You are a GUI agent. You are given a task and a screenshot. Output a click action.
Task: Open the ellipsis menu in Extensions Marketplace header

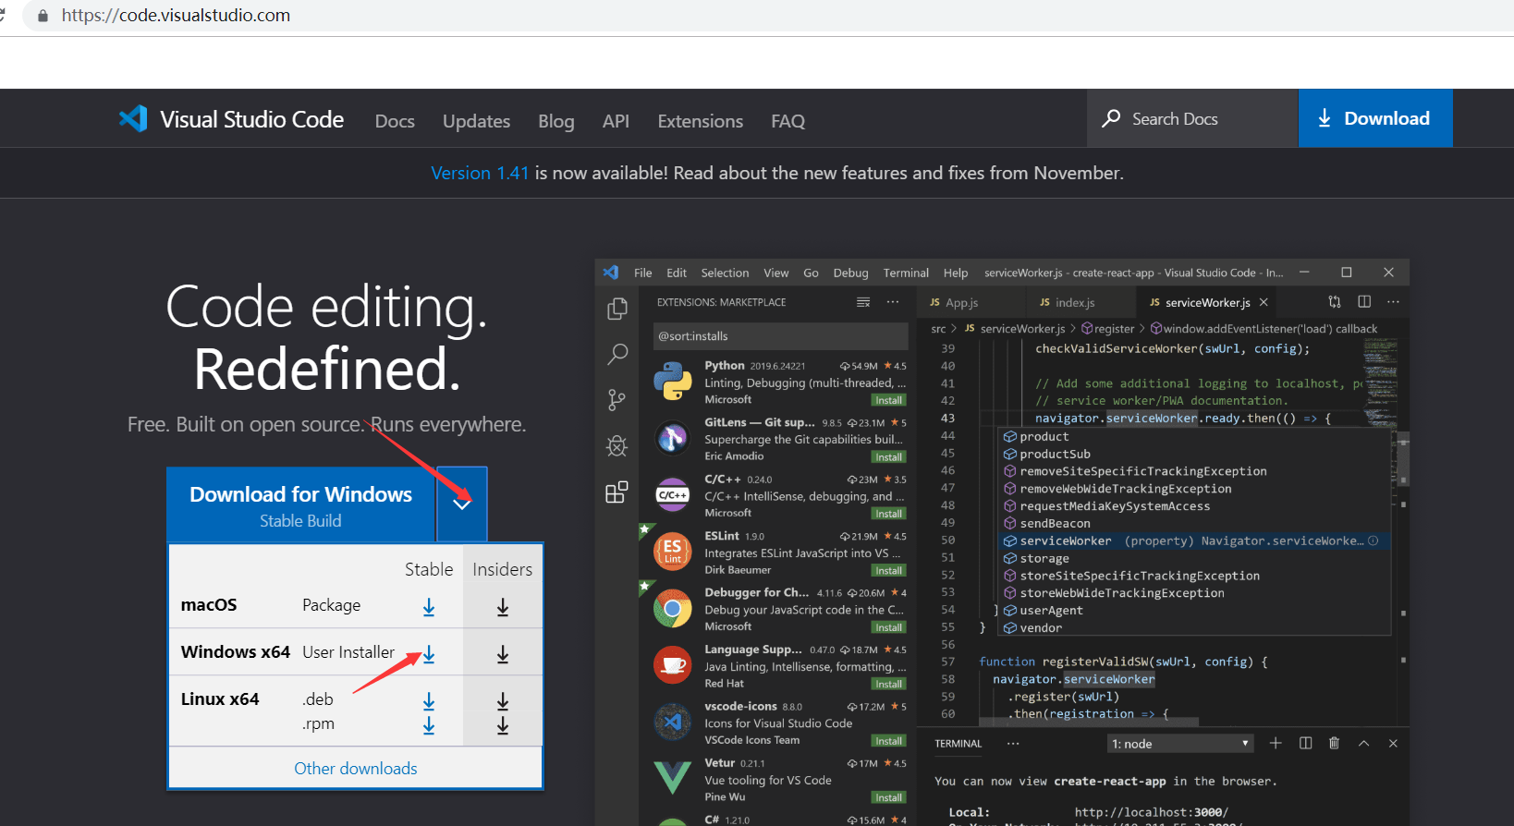point(893,302)
